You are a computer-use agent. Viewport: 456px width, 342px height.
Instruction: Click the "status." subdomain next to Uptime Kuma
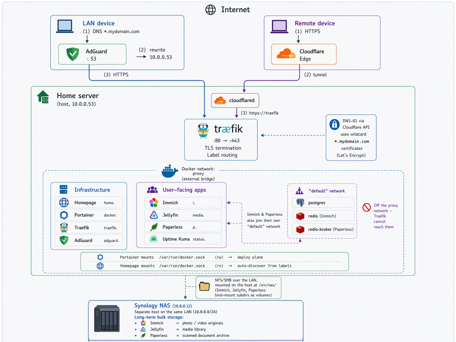tap(199, 239)
